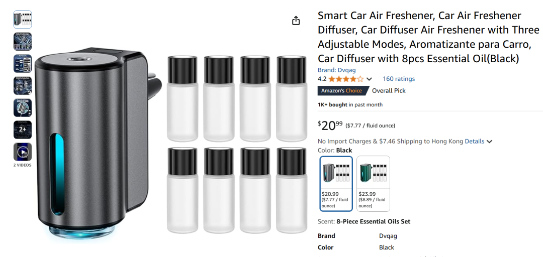This screenshot has height=257, width=543.
Task: Click the star rating icons
Action: point(346,79)
